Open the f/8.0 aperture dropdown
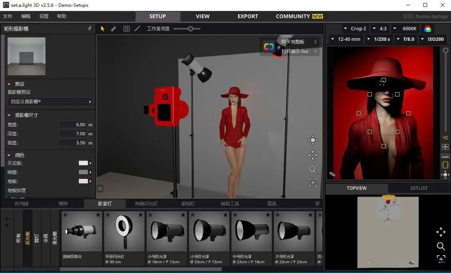This screenshot has width=451, height=273. tap(405, 39)
